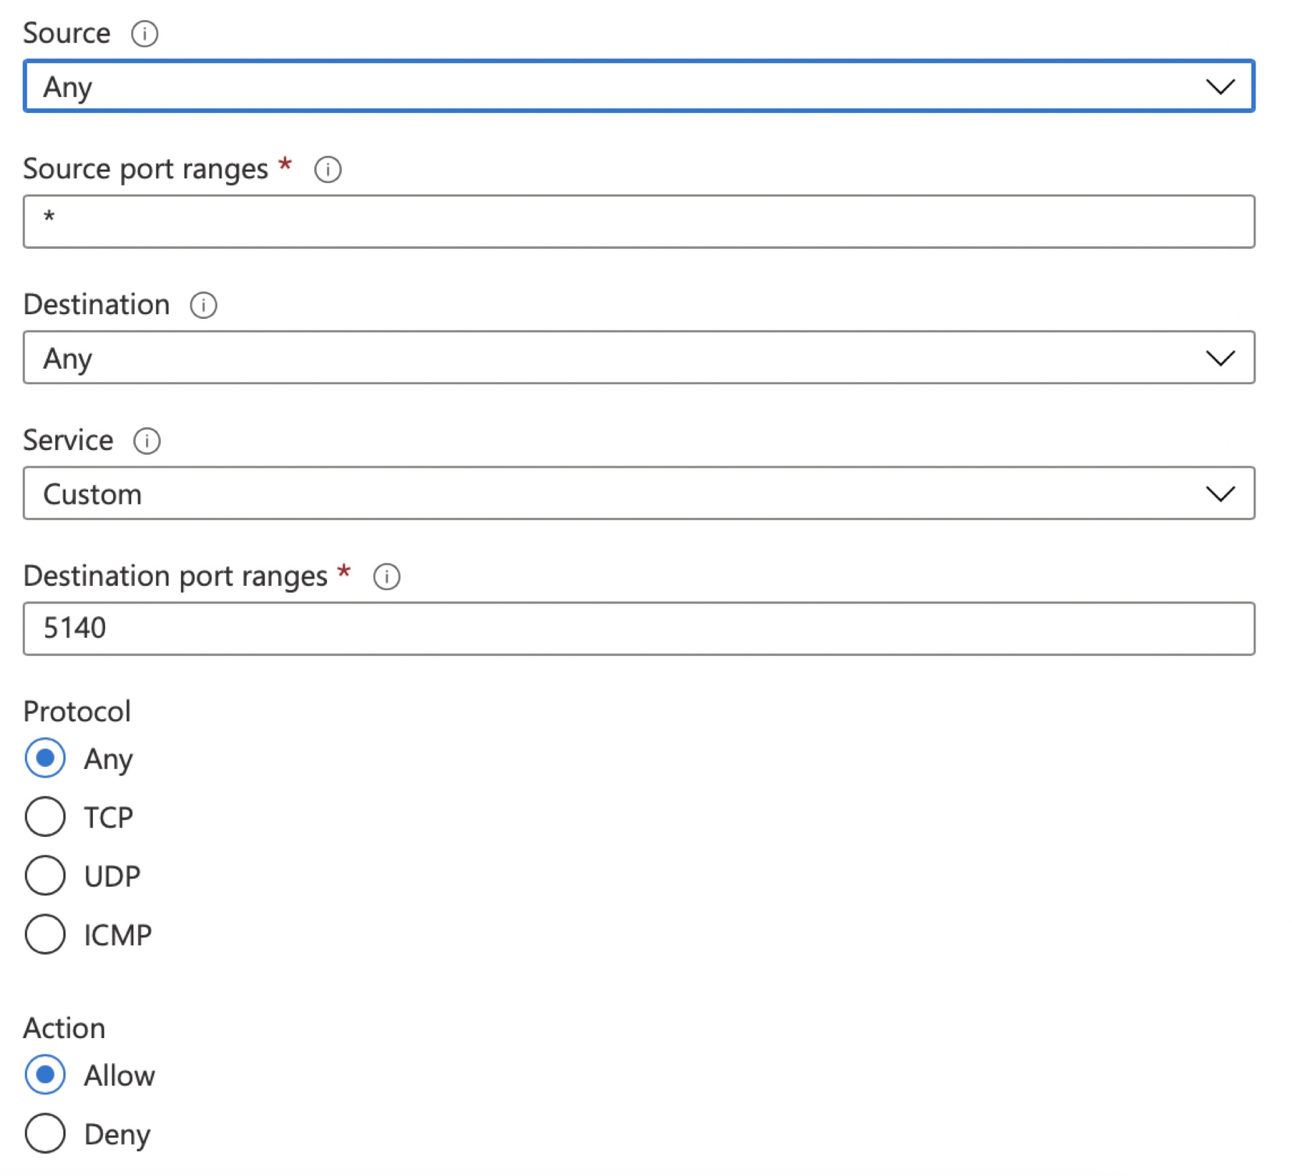The width and height of the screenshot is (1292, 1176).
Task: Open the Source dropdown showing Any
Action: point(606,86)
